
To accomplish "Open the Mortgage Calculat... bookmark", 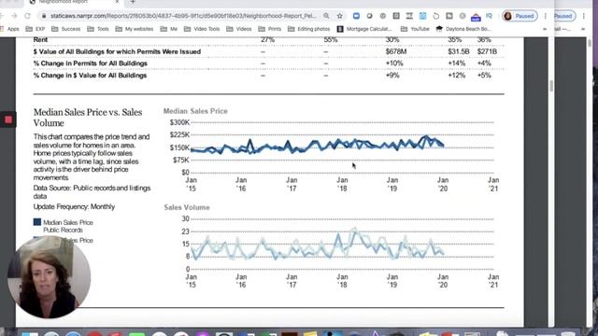I will click(x=364, y=29).
